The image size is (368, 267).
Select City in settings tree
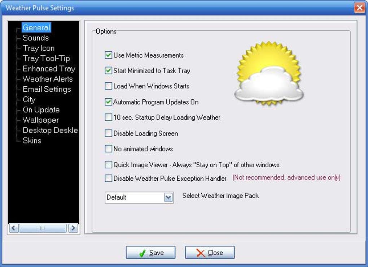[x=29, y=99]
